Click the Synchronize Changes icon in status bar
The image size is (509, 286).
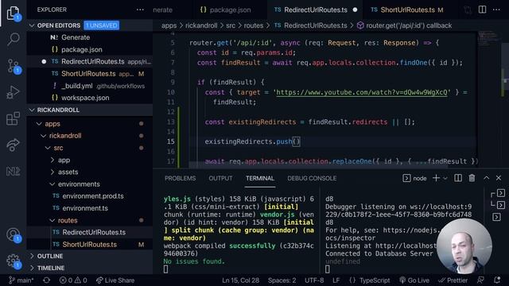coord(46,280)
